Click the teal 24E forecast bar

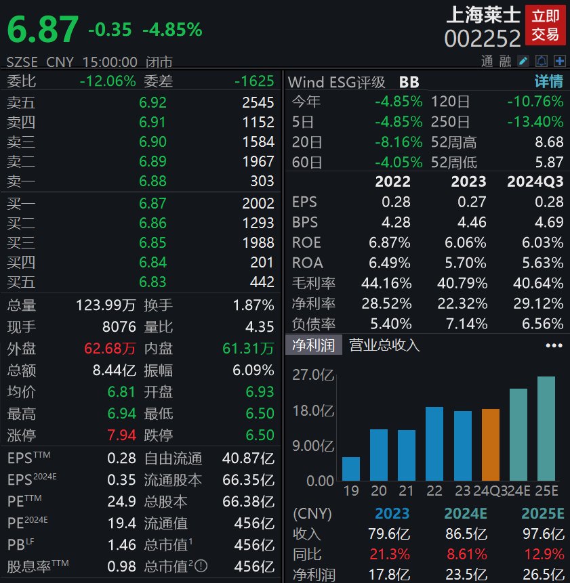tap(518, 435)
